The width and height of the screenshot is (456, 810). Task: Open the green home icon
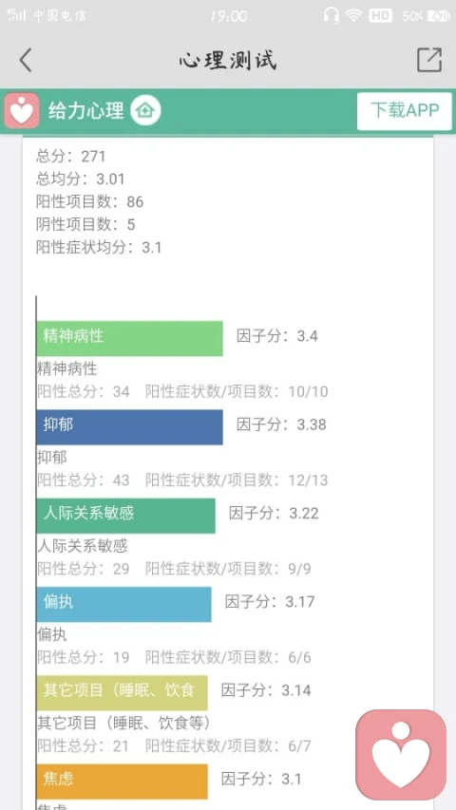145,110
